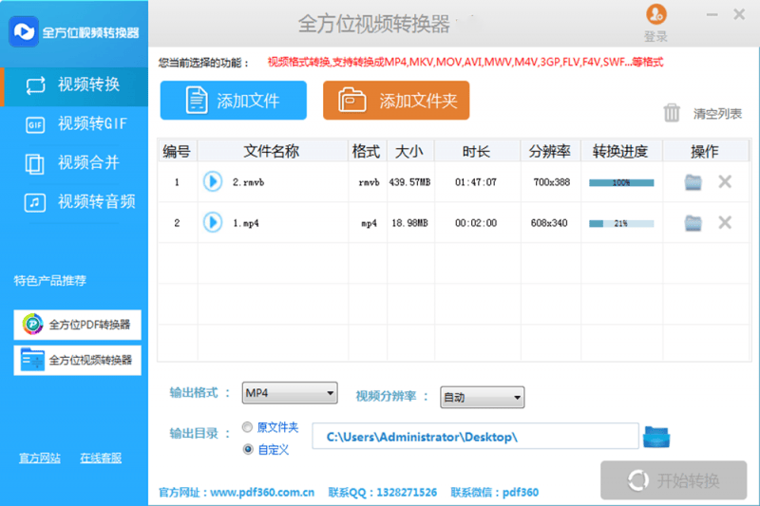760x506 pixels.
Task: Click the GIF icon in the sidebar
Action: [35, 125]
